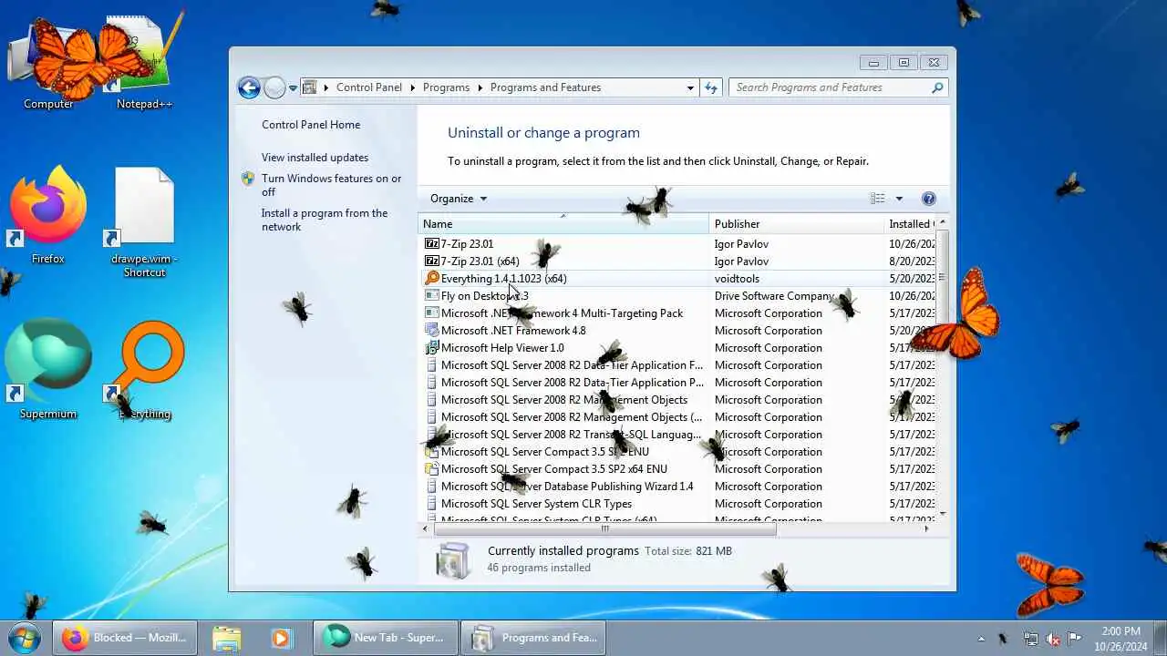The image size is (1167, 656).
Task: Click the Forward navigation arrow button
Action: pos(274,87)
